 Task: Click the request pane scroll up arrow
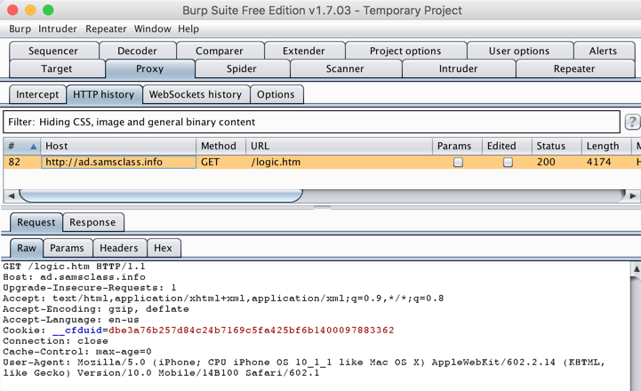pyautogui.click(x=635, y=268)
